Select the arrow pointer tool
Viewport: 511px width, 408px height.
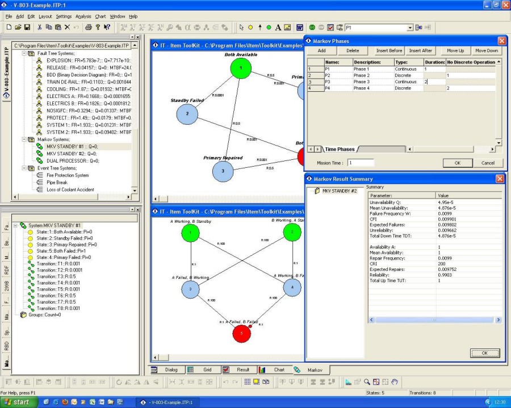coord(241,28)
